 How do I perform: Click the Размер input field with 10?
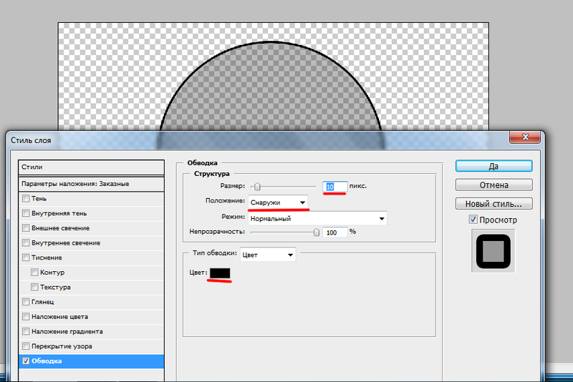point(334,187)
